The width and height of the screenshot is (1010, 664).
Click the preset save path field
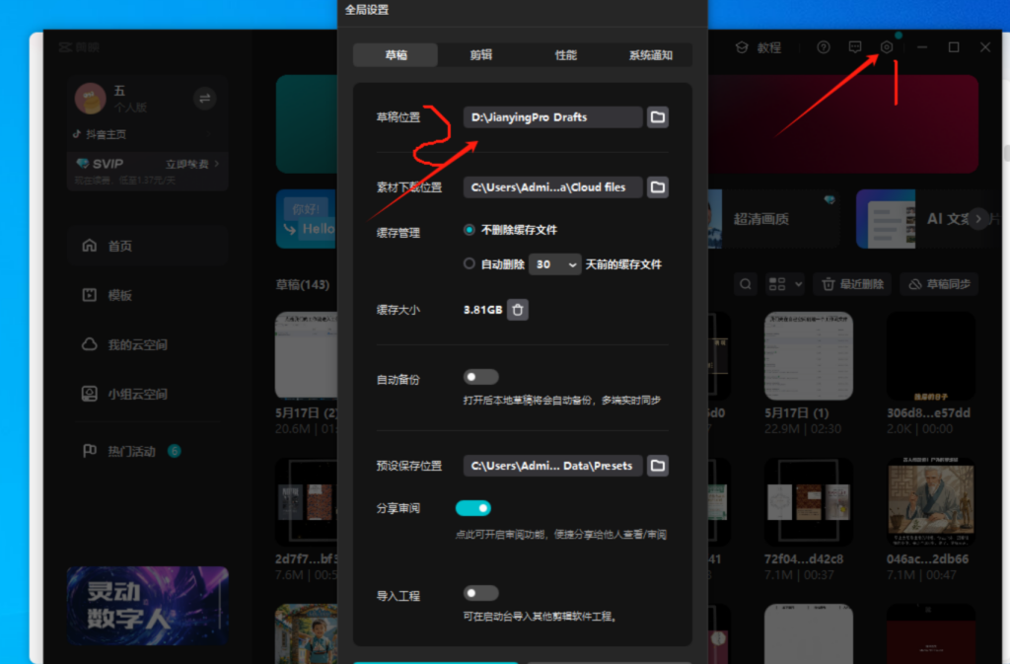point(552,466)
